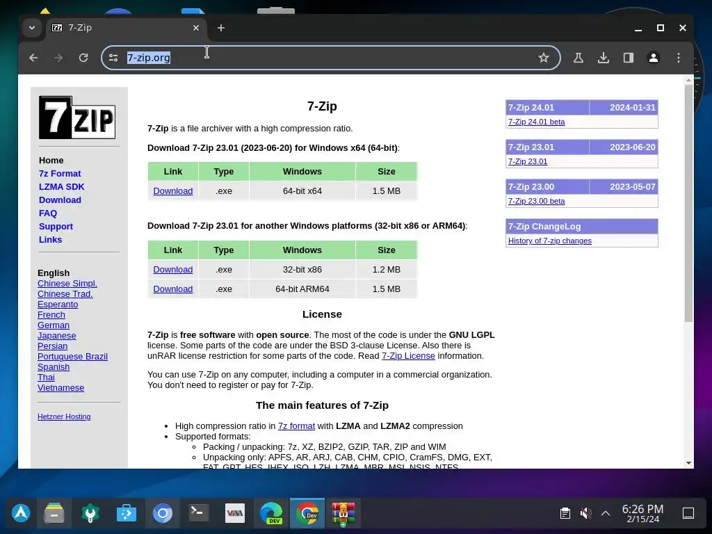Open a new tab with plus button

[221, 28]
